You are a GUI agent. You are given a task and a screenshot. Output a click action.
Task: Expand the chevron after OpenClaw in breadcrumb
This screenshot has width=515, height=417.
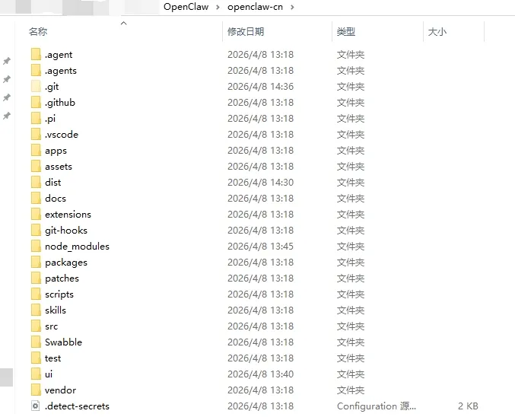tap(218, 8)
